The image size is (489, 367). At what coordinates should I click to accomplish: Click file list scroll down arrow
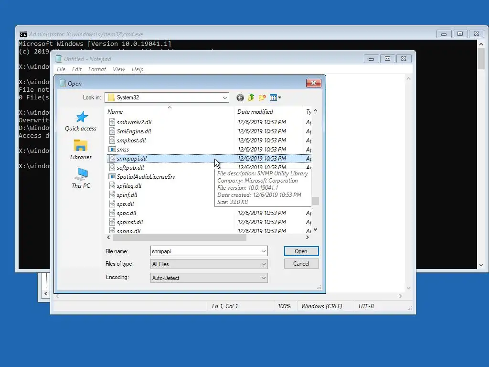[315, 229]
